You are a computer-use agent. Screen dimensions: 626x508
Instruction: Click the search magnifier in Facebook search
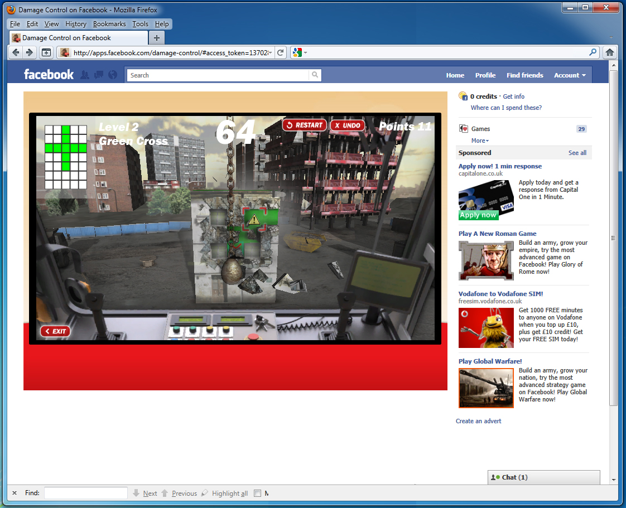315,75
